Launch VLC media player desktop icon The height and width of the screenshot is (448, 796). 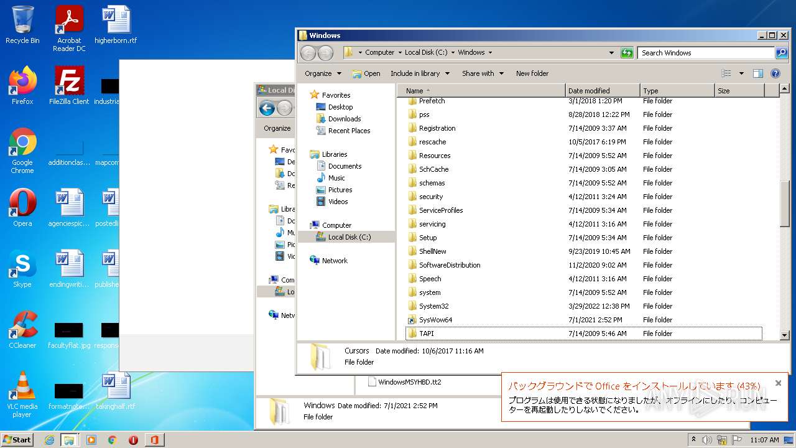pos(22,394)
